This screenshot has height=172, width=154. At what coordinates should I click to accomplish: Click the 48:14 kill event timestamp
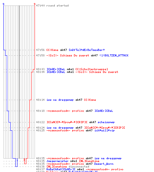click(40, 100)
